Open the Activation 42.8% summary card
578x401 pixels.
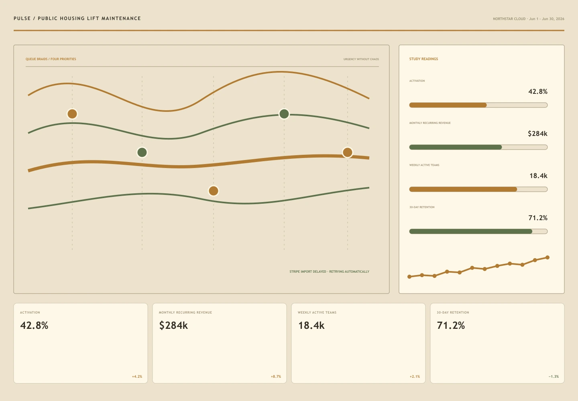81,343
